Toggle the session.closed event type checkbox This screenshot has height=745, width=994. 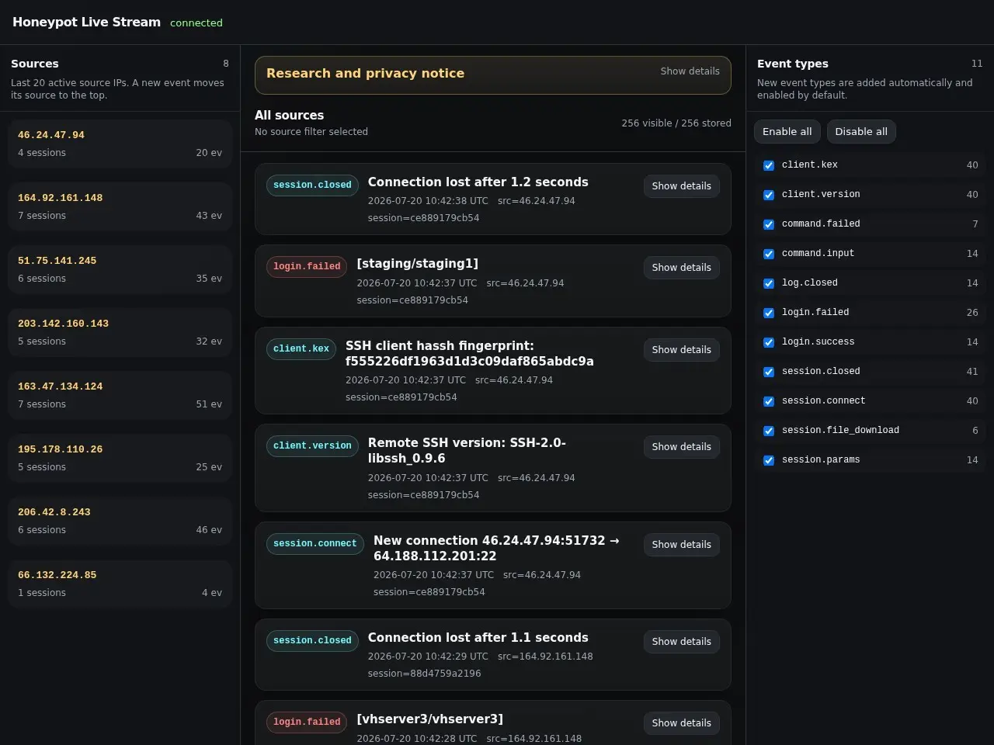[x=769, y=372]
